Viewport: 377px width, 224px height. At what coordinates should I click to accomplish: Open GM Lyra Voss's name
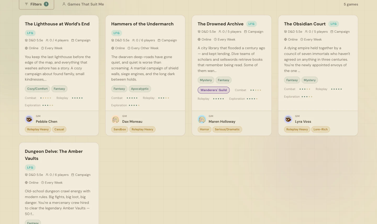303,121
